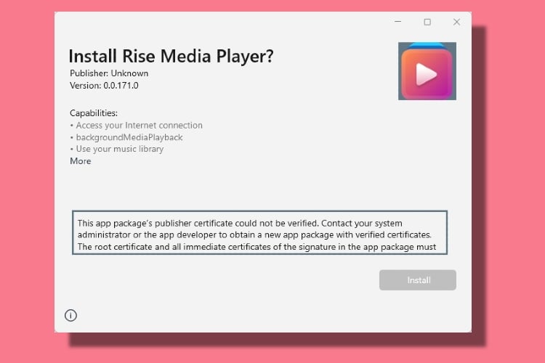The height and width of the screenshot is (363, 545).
Task: Expand the More capabilities link
Action: click(x=80, y=161)
